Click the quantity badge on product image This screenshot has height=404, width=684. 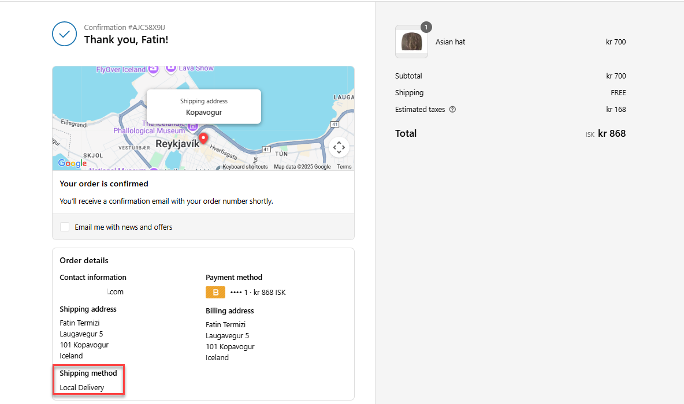click(x=426, y=27)
